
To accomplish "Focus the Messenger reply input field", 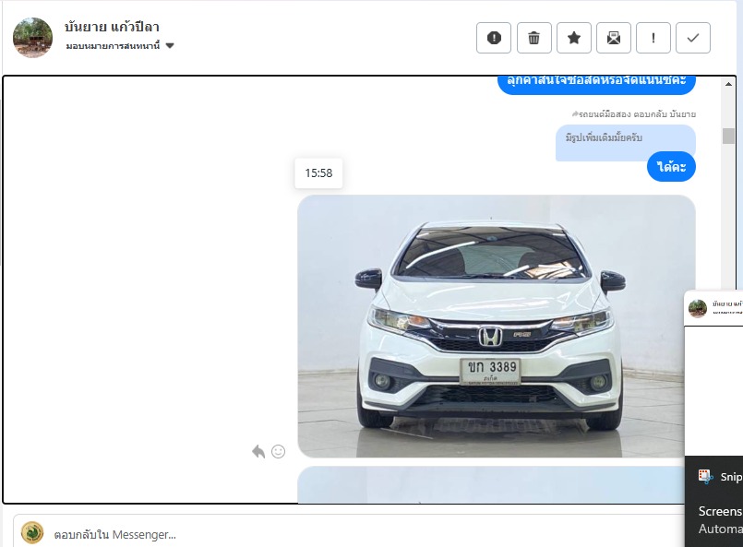I will (351, 534).
